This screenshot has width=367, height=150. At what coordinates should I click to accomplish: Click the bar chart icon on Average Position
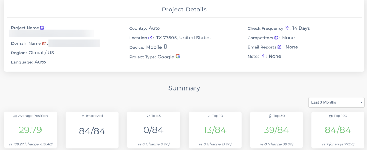(15, 116)
